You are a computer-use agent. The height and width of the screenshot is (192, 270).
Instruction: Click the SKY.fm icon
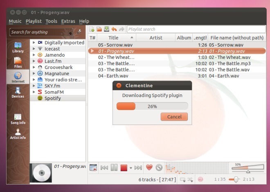point(40,86)
